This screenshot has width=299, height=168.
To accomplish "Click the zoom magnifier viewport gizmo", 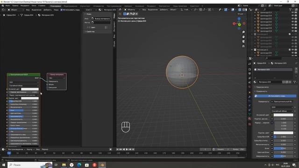I will [243, 32].
